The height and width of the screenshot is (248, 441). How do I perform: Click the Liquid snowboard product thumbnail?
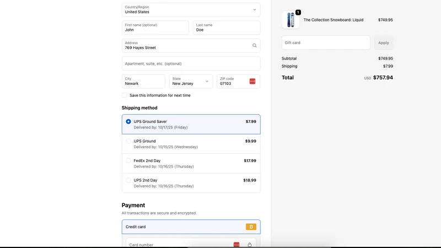click(x=291, y=20)
